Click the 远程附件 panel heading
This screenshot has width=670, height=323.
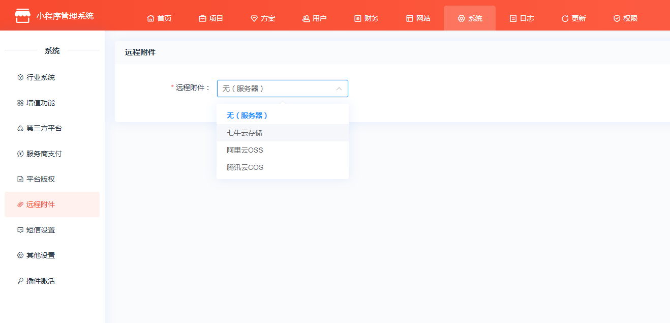pos(140,52)
